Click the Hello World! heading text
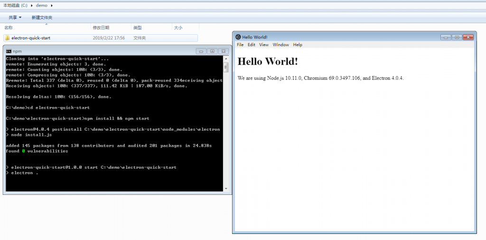The width and height of the screenshot is (486, 240). (x=268, y=61)
